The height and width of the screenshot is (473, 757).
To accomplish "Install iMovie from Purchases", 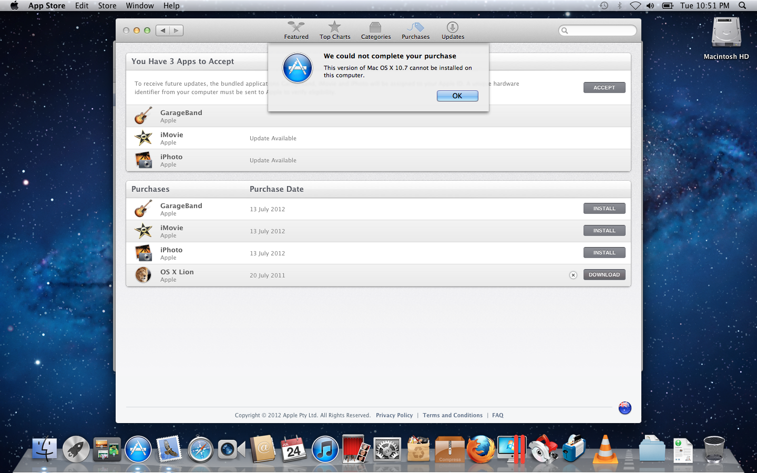I will (x=605, y=231).
